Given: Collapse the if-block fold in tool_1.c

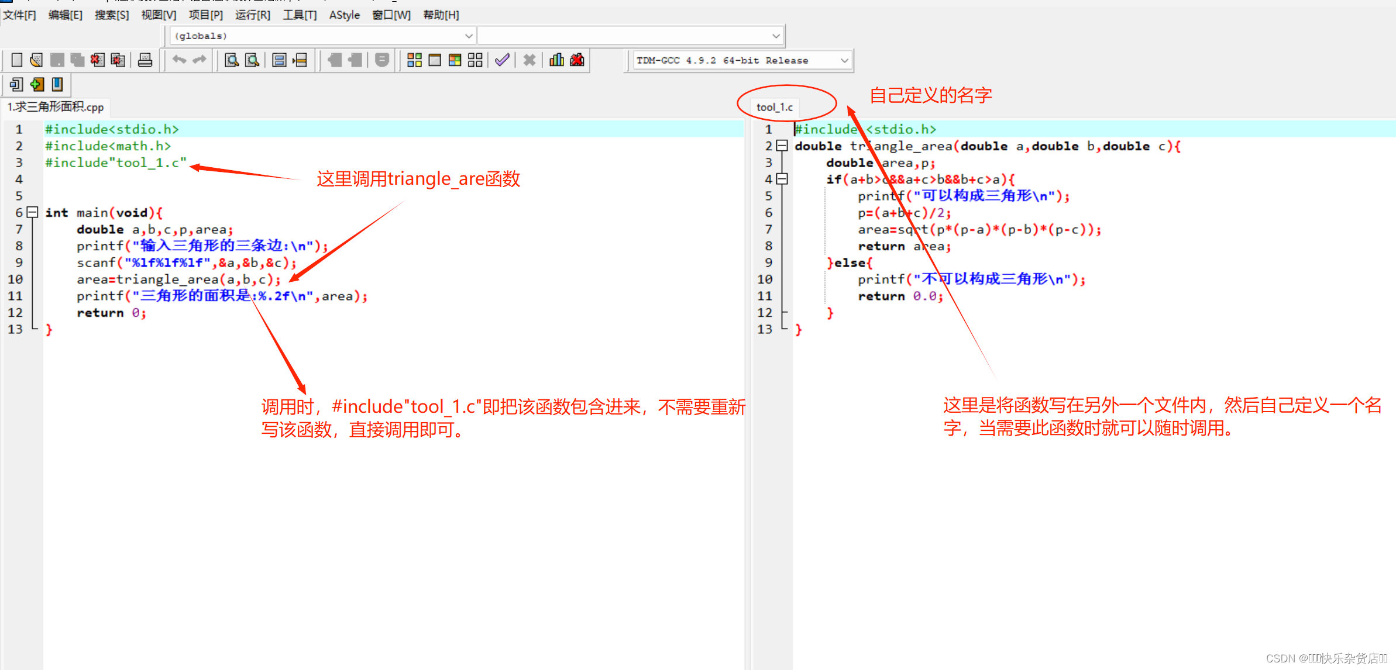Looking at the screenshot, I should click(x=782, y=179).
